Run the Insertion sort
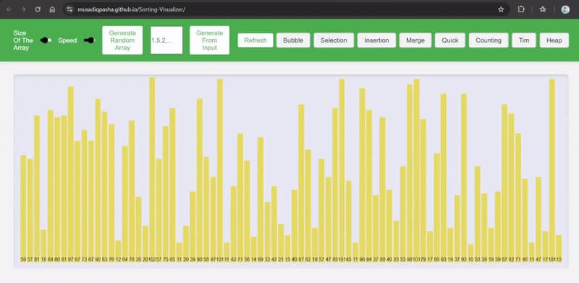579x283 pixels. point(376,40)
